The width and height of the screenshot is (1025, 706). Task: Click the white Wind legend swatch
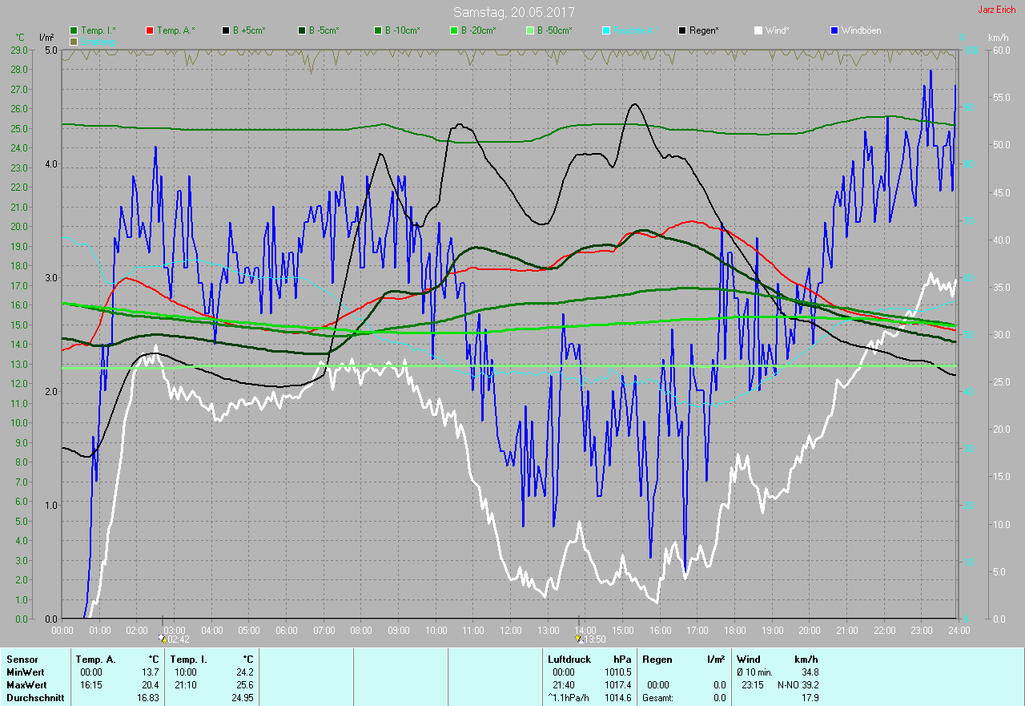pyautogui.click(x=758, y=30)
